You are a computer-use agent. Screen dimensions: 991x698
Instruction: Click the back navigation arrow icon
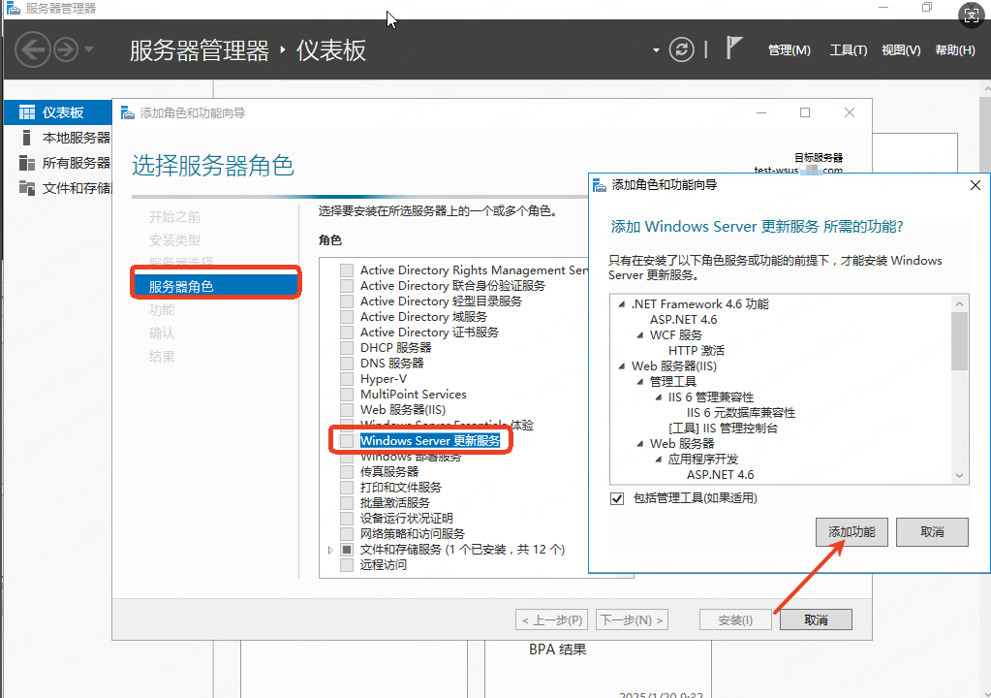32,49
